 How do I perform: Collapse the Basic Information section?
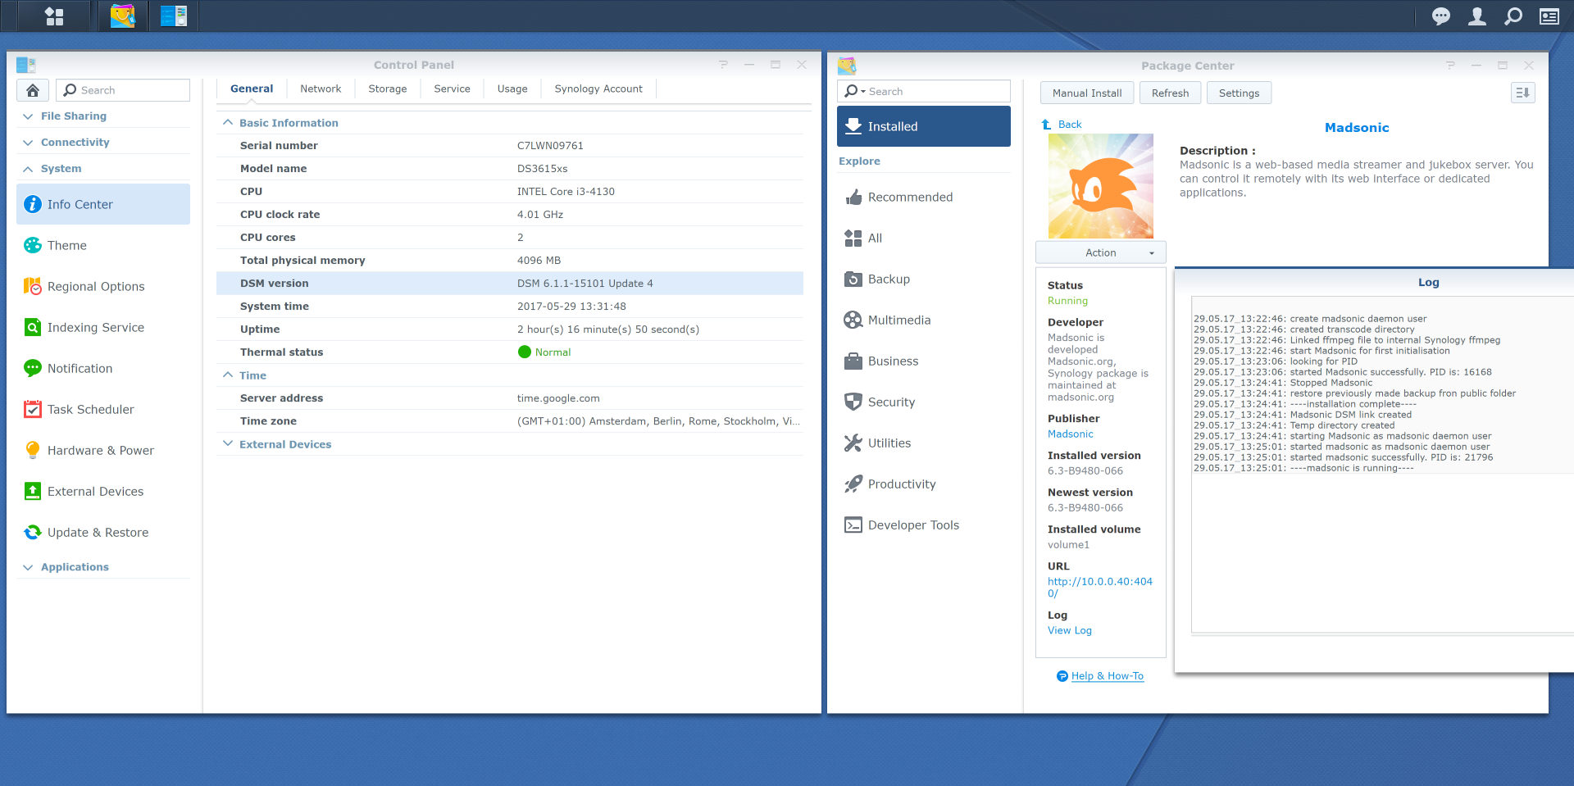point(228,123)
